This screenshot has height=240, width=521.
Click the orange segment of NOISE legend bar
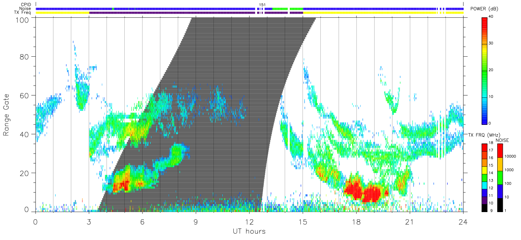pyautogui.click(x=500, y=164)
